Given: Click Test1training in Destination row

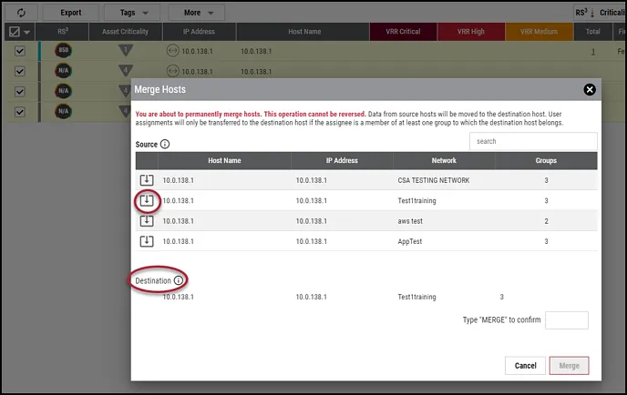Looking at the screenshot, I should click(x=416, y=297).
